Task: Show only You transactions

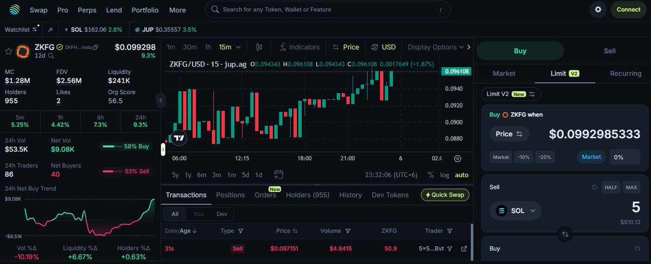Action: (x=199, y=214)
